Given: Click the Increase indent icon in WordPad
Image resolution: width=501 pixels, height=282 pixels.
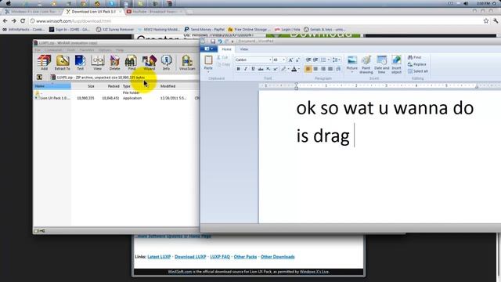Looking at the screenshot, I should tap(315, 60).
